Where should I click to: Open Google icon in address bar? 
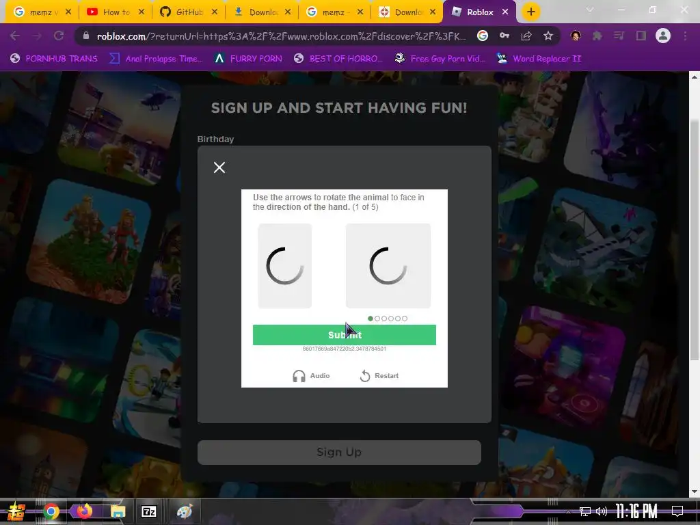tap(482, 36)
